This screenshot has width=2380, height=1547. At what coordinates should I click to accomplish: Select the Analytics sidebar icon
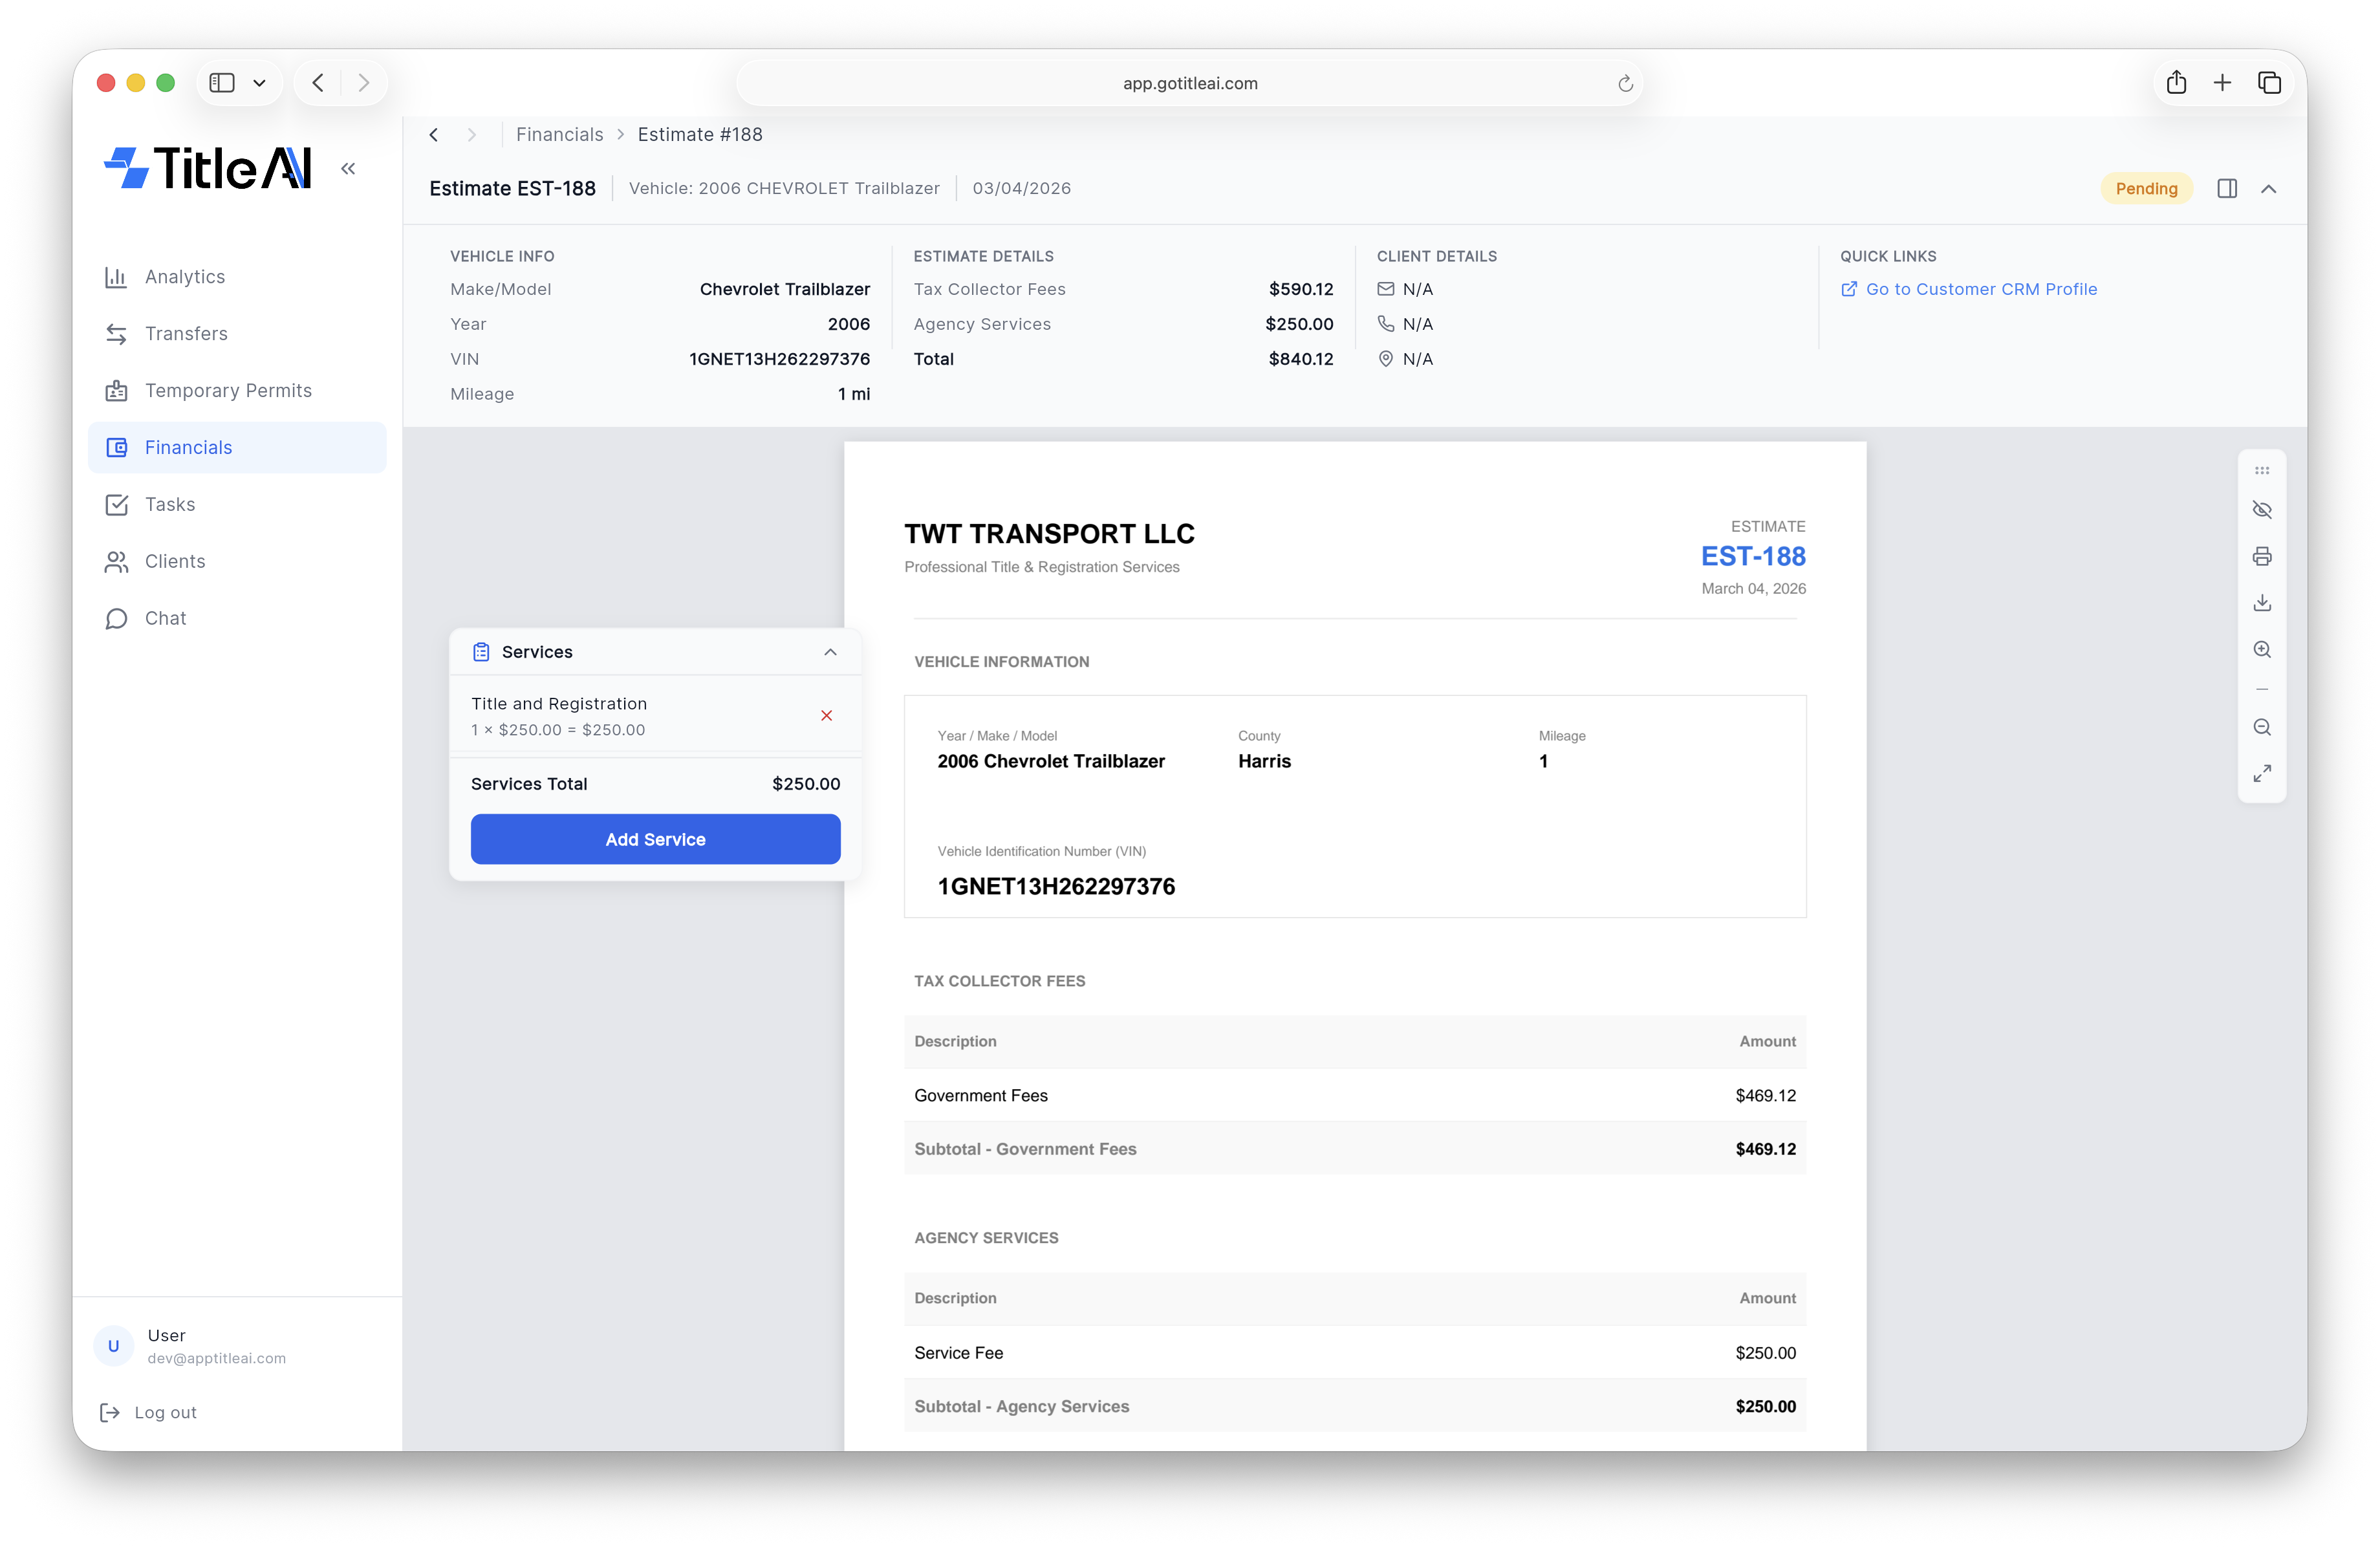click(x=117, y=277)
